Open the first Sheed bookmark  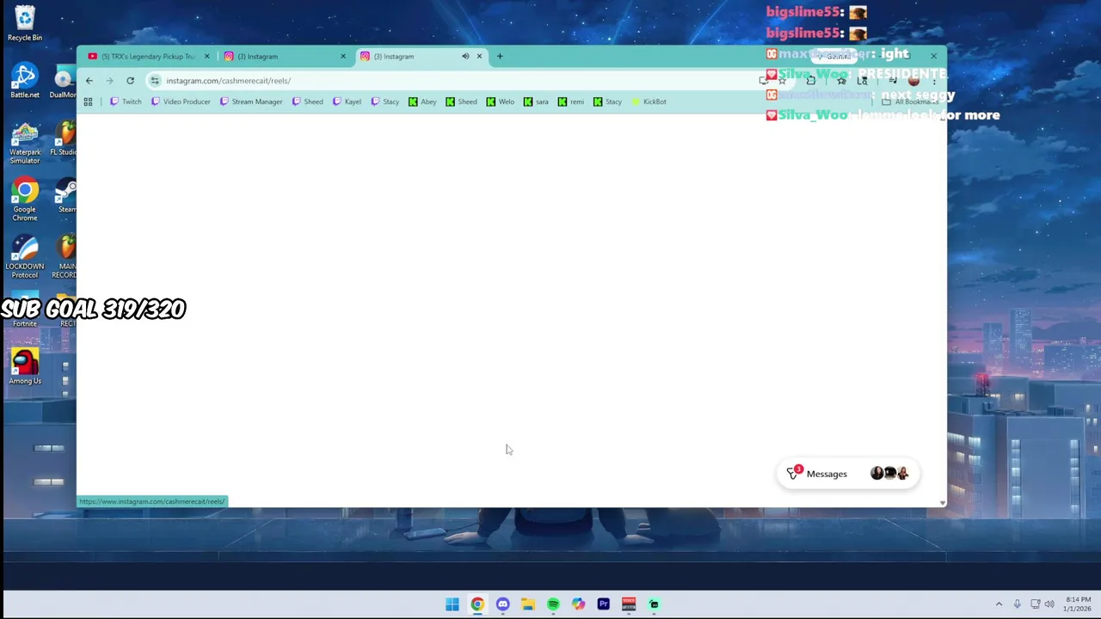tap(308, 101)
